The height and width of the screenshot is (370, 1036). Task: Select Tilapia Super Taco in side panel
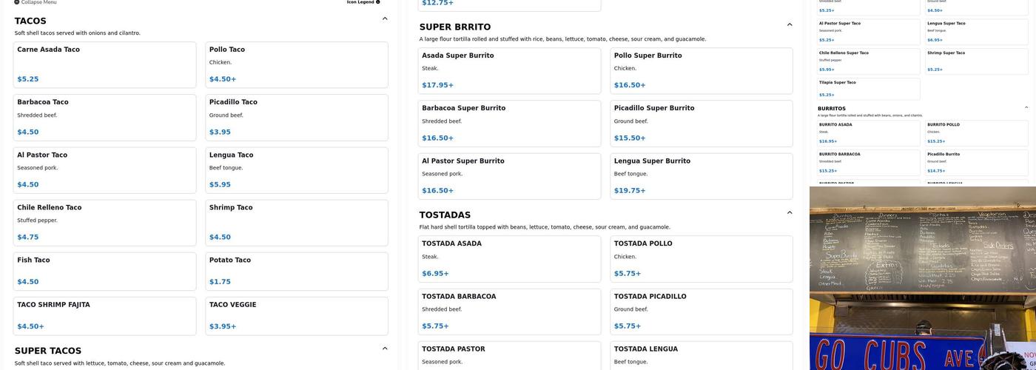(869, 88)
